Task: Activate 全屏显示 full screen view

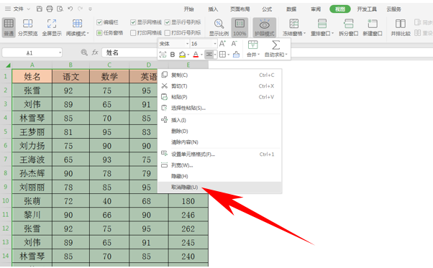Action: (x=52, y=27)
